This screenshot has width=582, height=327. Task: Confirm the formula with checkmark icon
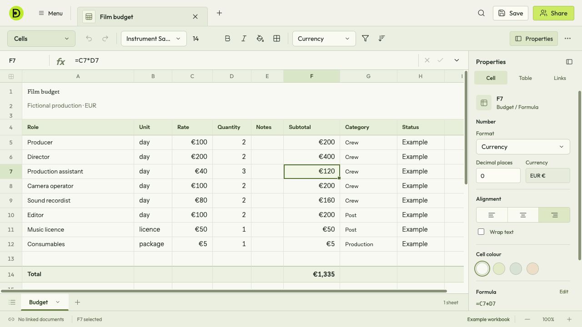click(440, 60)
